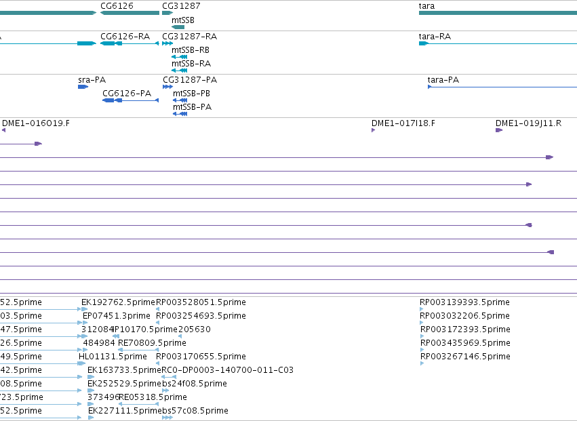Image resolution: width=577 pixels, height=421 pixels.
Task: Click the sra-PA protein label
Action: (x=92, y=80)
